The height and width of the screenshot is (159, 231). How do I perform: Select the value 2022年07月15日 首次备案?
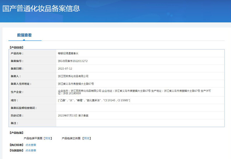pos(73,116)
